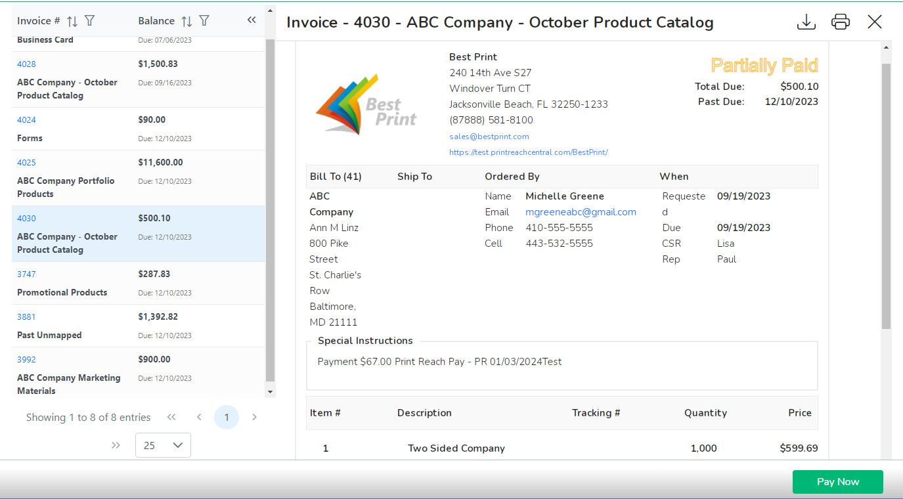Open invoice number 4030 link

click(x=26, y=218)
